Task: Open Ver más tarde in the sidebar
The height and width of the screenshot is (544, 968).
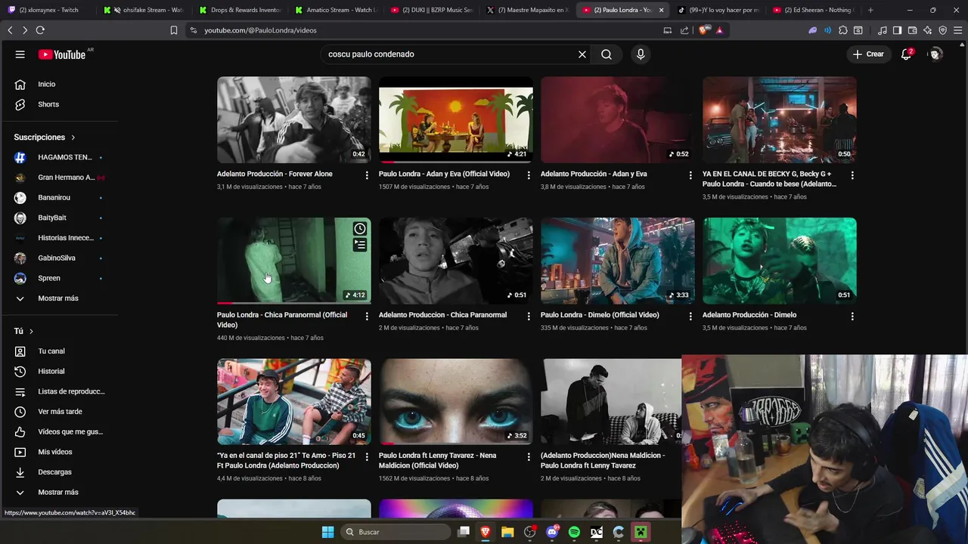Action: (59, 412)
